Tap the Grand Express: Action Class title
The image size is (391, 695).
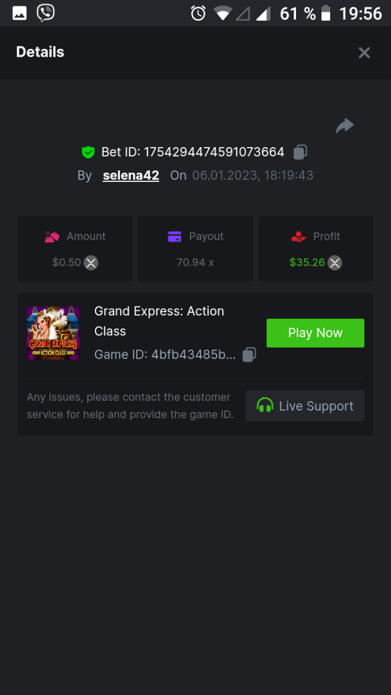(159, 321)
